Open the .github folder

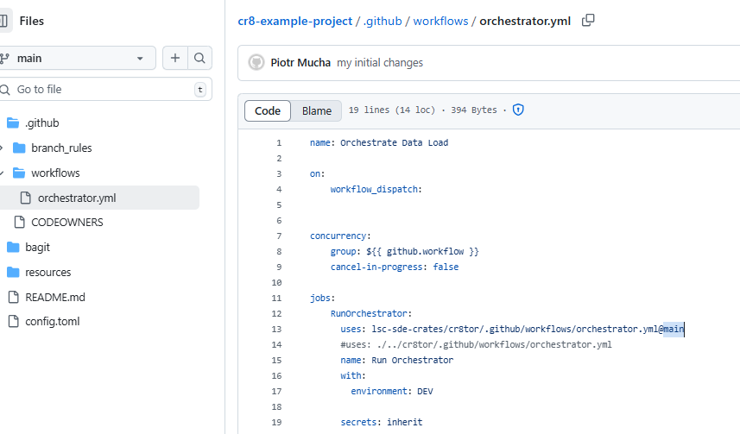click(42, 123)
